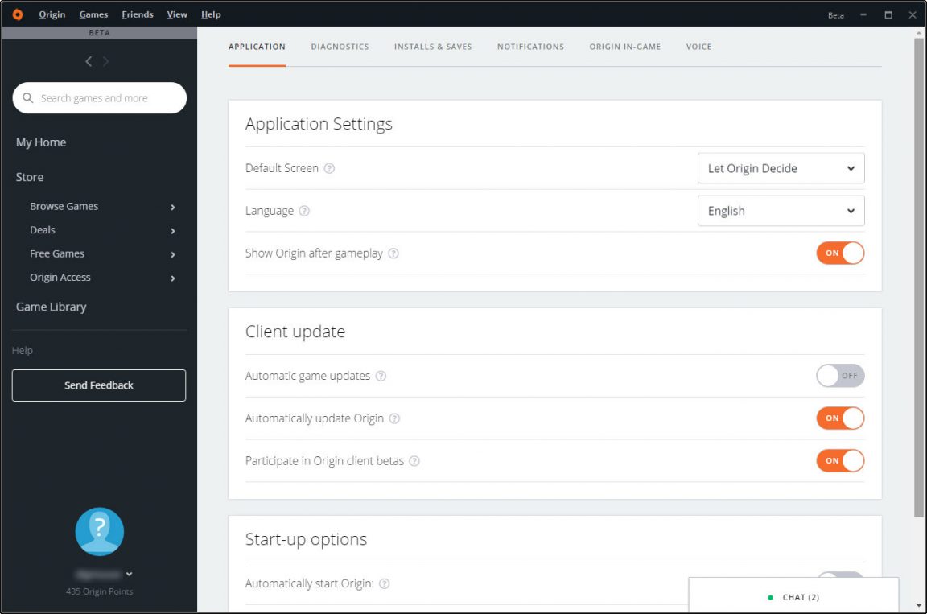Screen dimensions: 927x614
Task: Enable Automatic game updates
Action: coord(840,376)
